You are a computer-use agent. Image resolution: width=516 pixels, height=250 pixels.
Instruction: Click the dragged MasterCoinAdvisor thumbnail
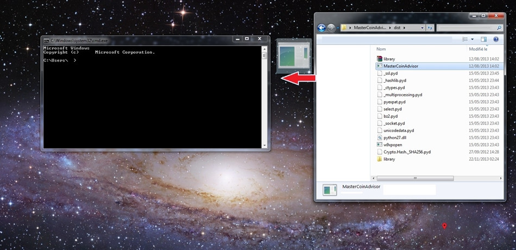294,57
